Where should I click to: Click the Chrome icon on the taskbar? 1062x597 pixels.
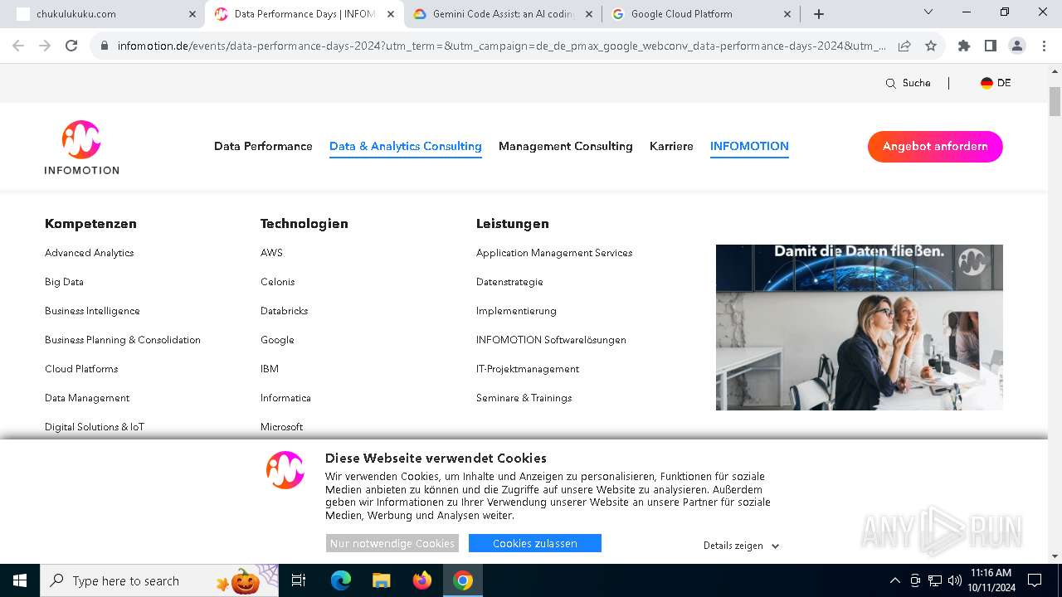point(463,580)
